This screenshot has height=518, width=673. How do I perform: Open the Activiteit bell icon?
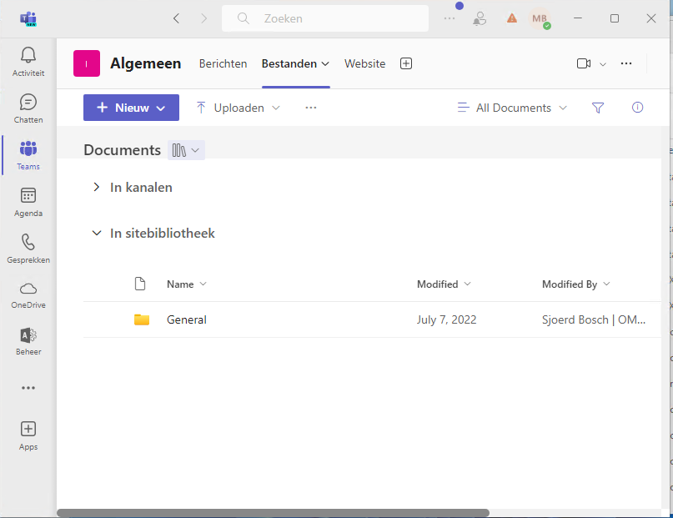[x=28, y=56]
